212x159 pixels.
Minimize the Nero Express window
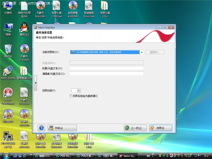[159, 28]
